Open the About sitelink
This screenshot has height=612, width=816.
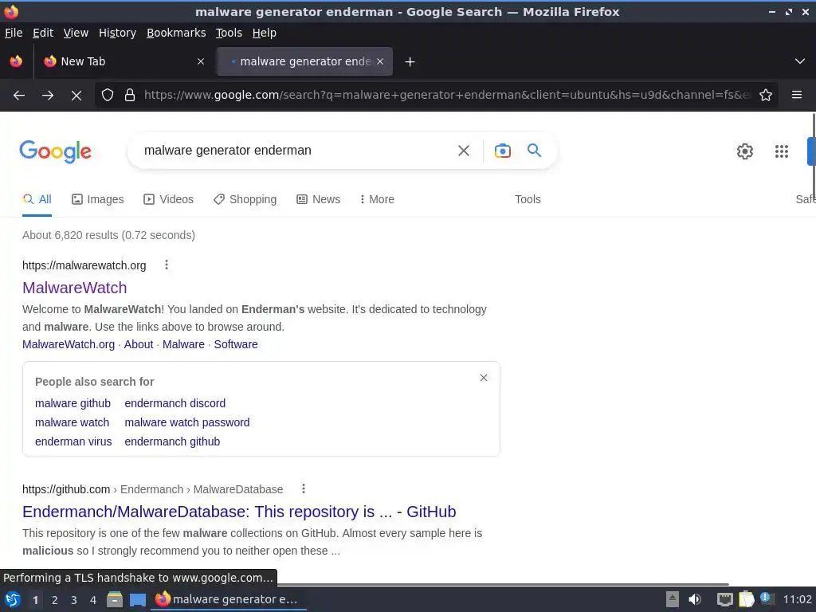pyautogui.click(x=139, y=344)
